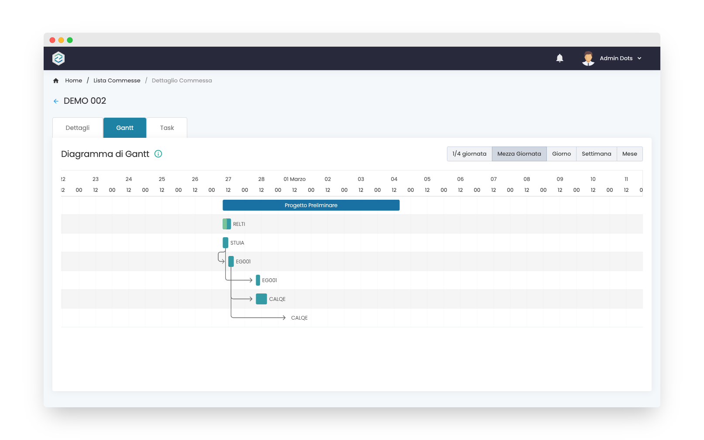The height and width of the screenshot is (440, 704).
Task: Open the info tooltip beside Diagramma di Gantt
Action: [x=158, y=154]
